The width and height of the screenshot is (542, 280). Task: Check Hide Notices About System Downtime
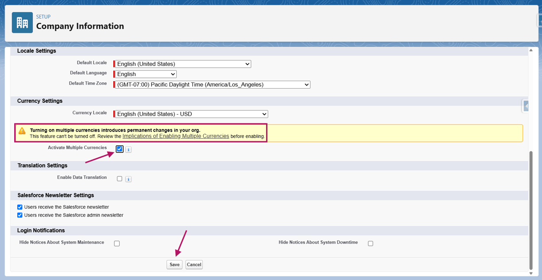pyautogui.click(x=371, y=244)
